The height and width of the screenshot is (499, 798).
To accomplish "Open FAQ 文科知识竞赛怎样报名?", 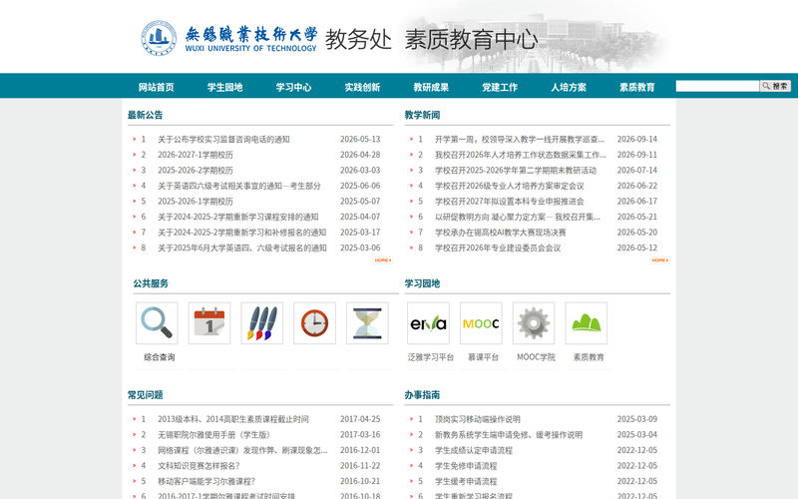I will pyautogui.click(x=199, y=466).
